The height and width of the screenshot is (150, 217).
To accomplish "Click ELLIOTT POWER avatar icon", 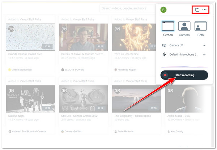I will pos(63,70).
